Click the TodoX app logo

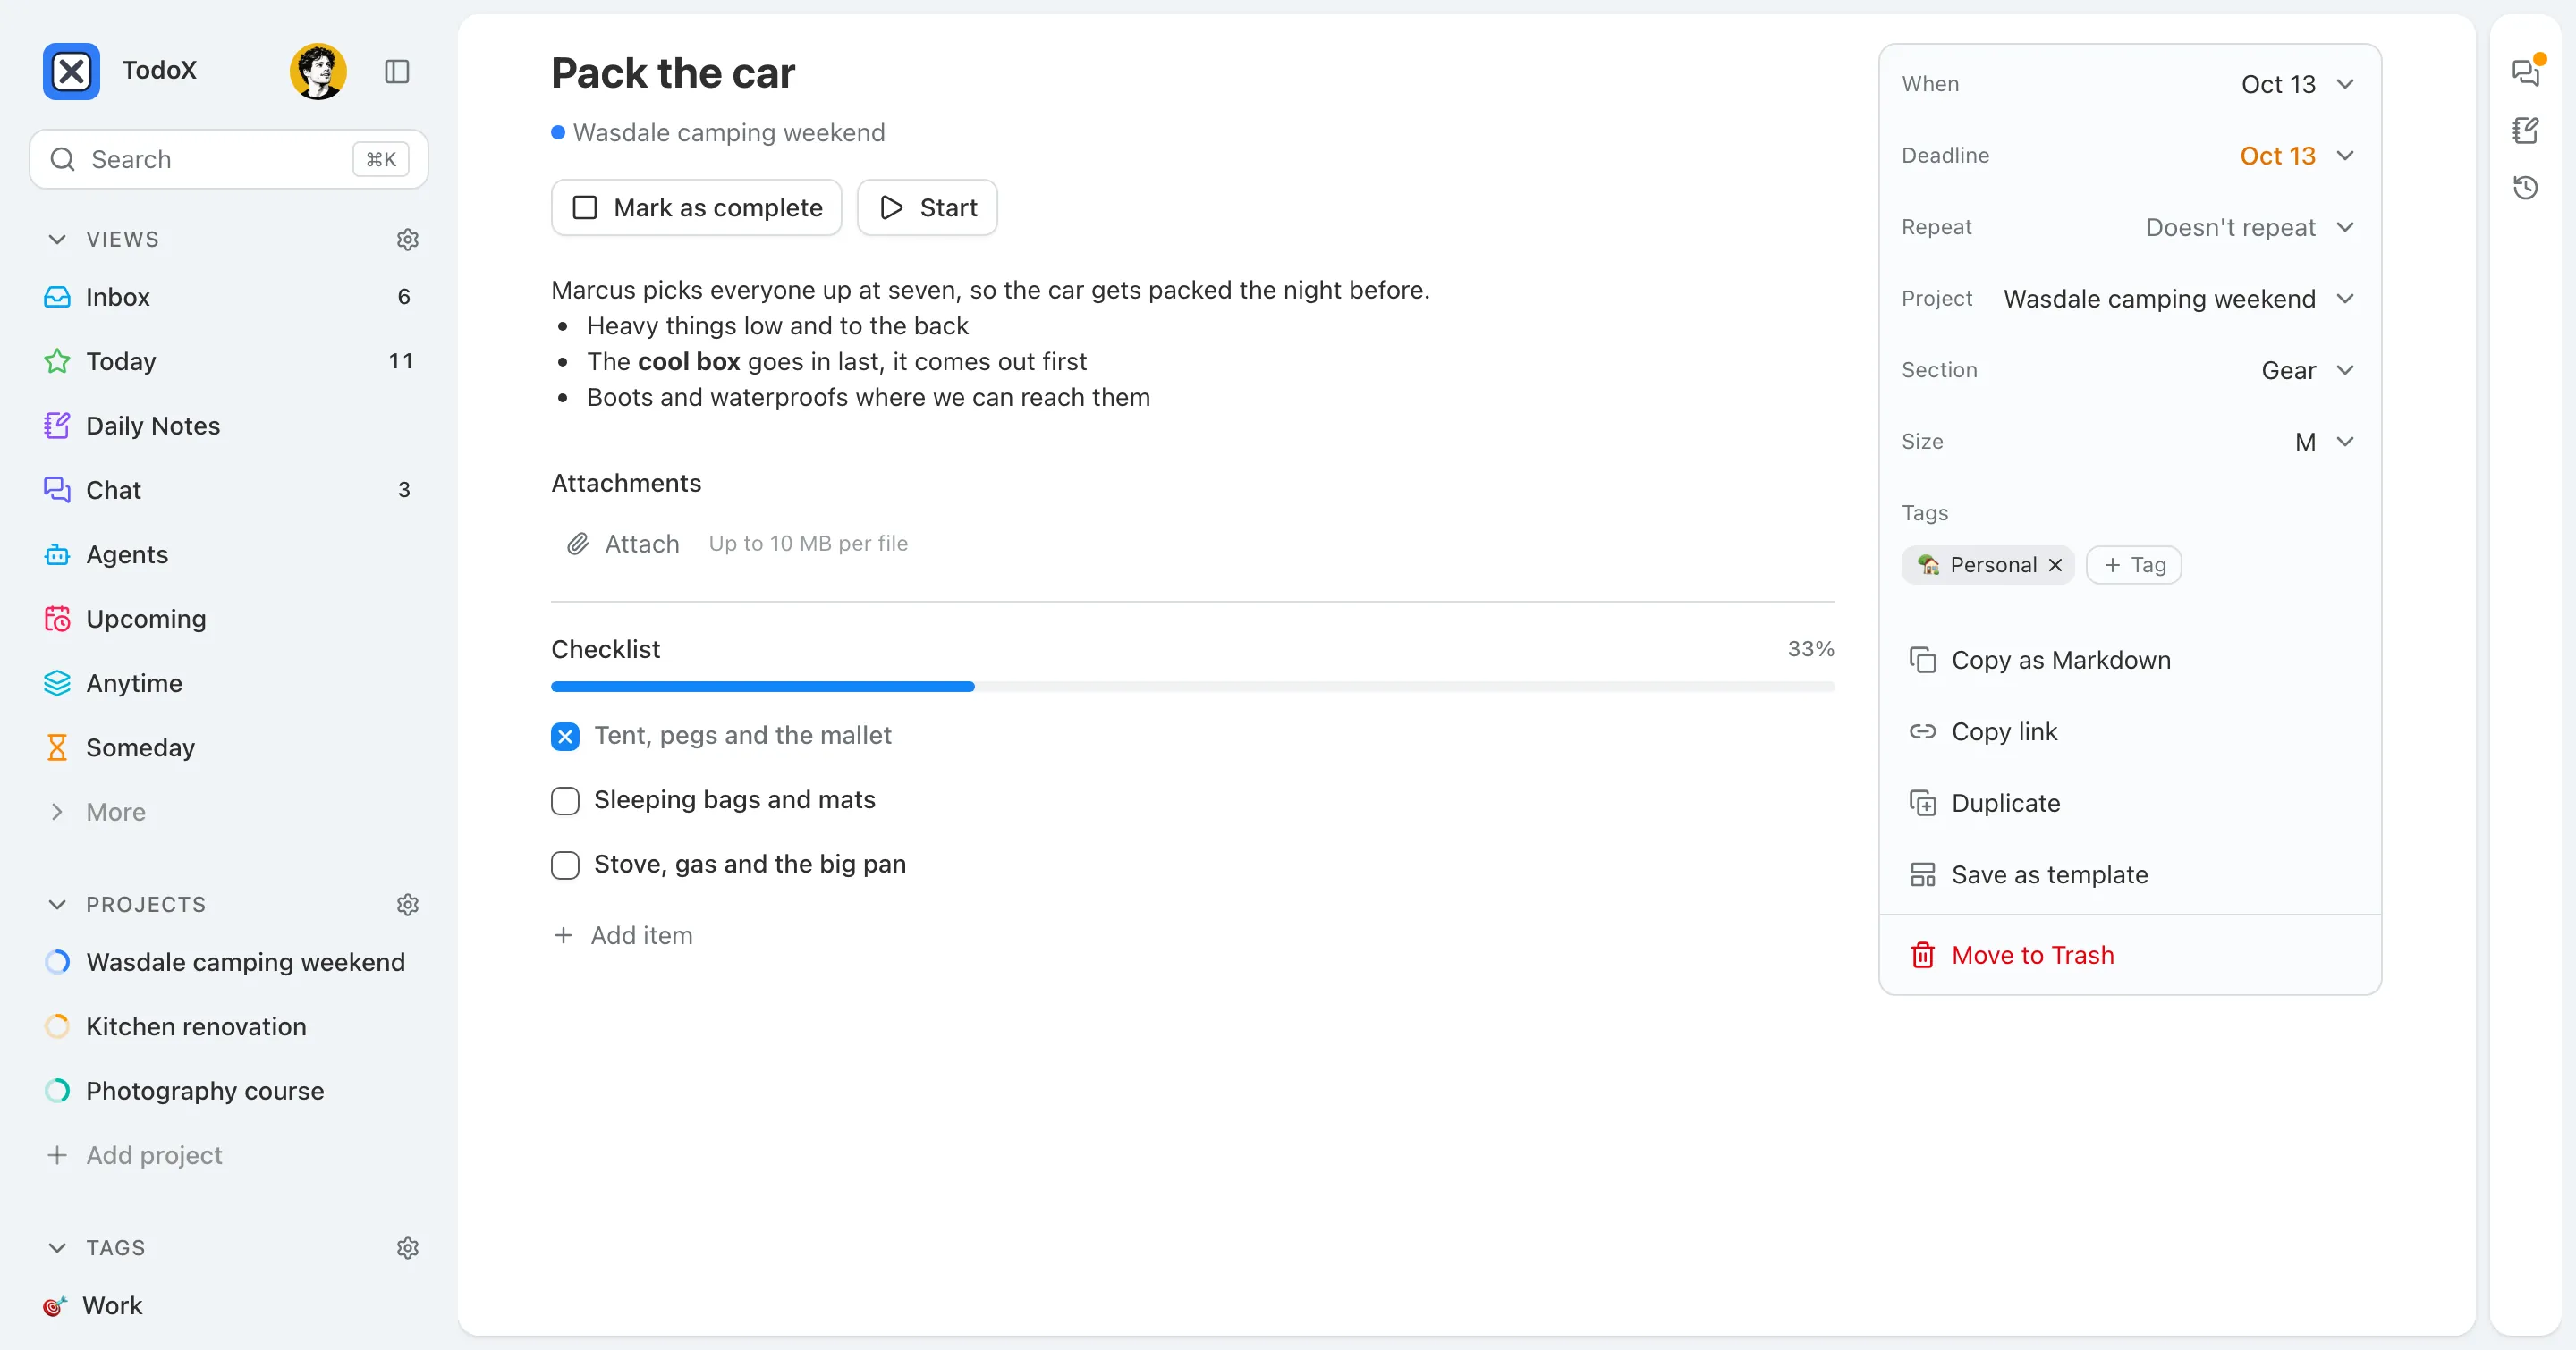[x=71, y=71]
